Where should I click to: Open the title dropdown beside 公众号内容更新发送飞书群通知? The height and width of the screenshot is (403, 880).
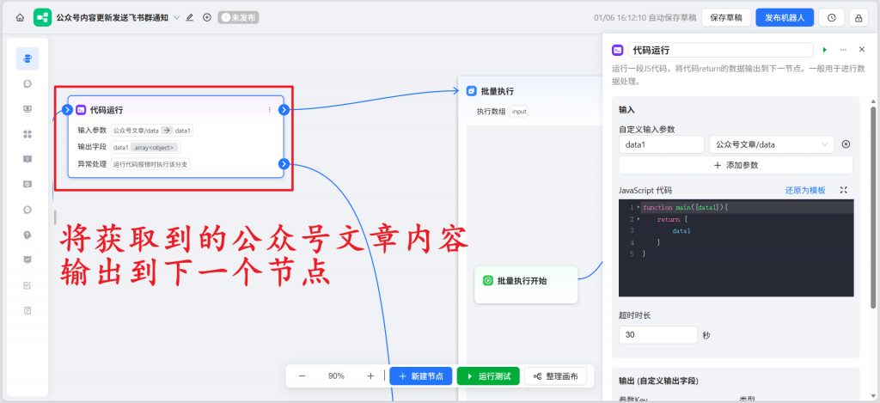tap(177, 17)
